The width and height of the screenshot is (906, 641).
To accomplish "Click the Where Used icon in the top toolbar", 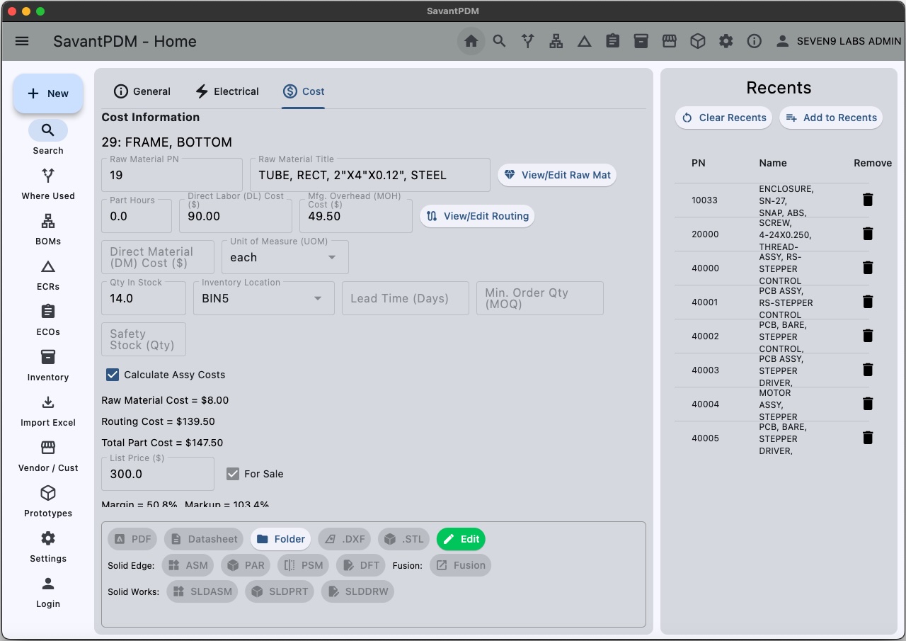I will click(527, 41).
